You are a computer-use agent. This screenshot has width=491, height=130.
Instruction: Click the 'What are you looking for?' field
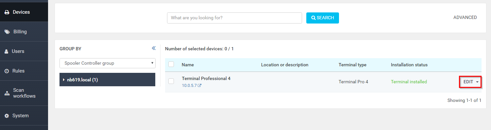coord(234,18)
